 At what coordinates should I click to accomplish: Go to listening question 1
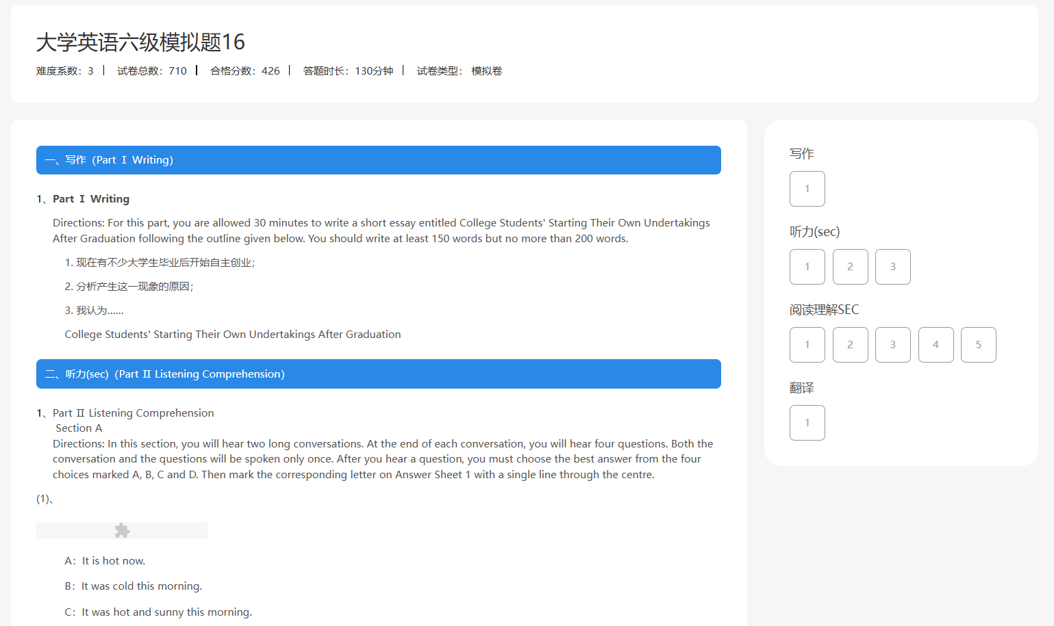click(807, 267)
